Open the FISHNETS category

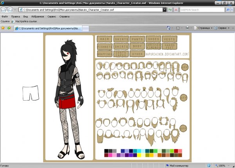click(105, 47)
